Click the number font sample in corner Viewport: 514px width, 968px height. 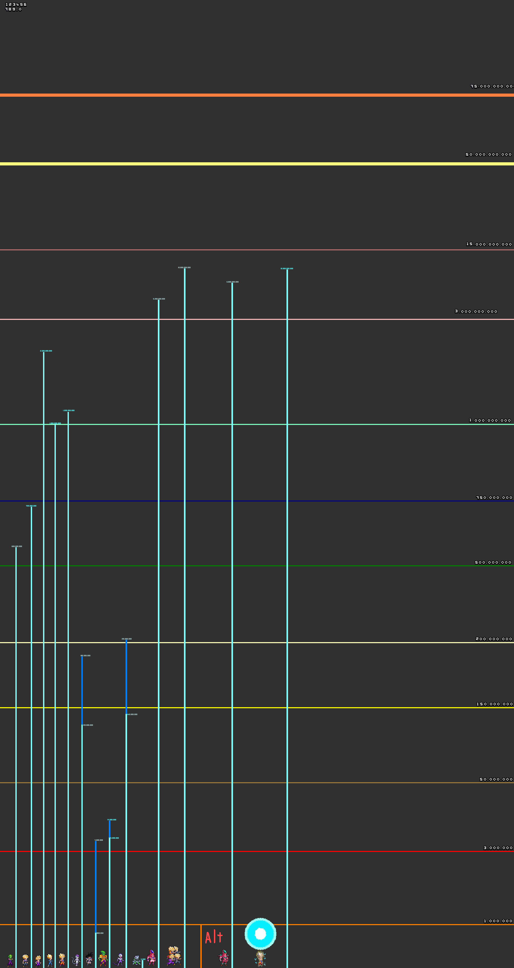click(x=16, y=7)
